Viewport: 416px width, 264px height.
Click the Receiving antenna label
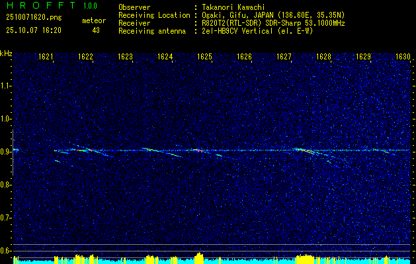pyautogui.click(x=152, y=31)
